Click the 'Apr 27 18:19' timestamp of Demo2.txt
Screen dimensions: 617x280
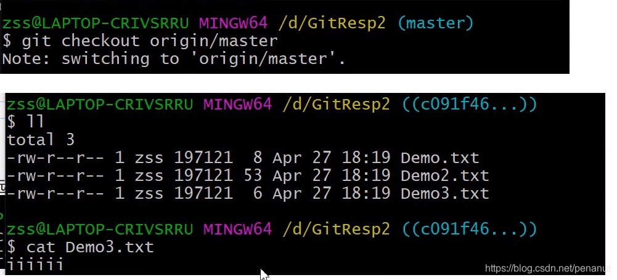(332, 175)
